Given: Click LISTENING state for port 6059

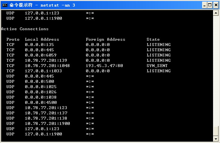Looking at the screenshot, I should (159, 55).
